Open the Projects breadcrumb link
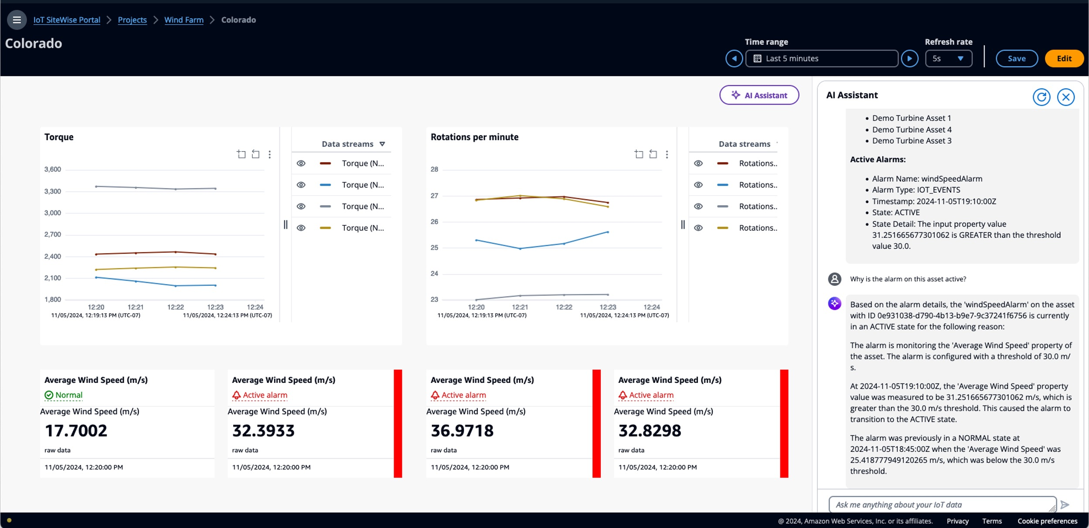Image resolution: width=1089 pixels, height=528 pixels. (x=132, y=20)
